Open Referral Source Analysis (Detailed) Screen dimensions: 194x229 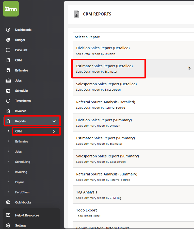click(133, 104)
